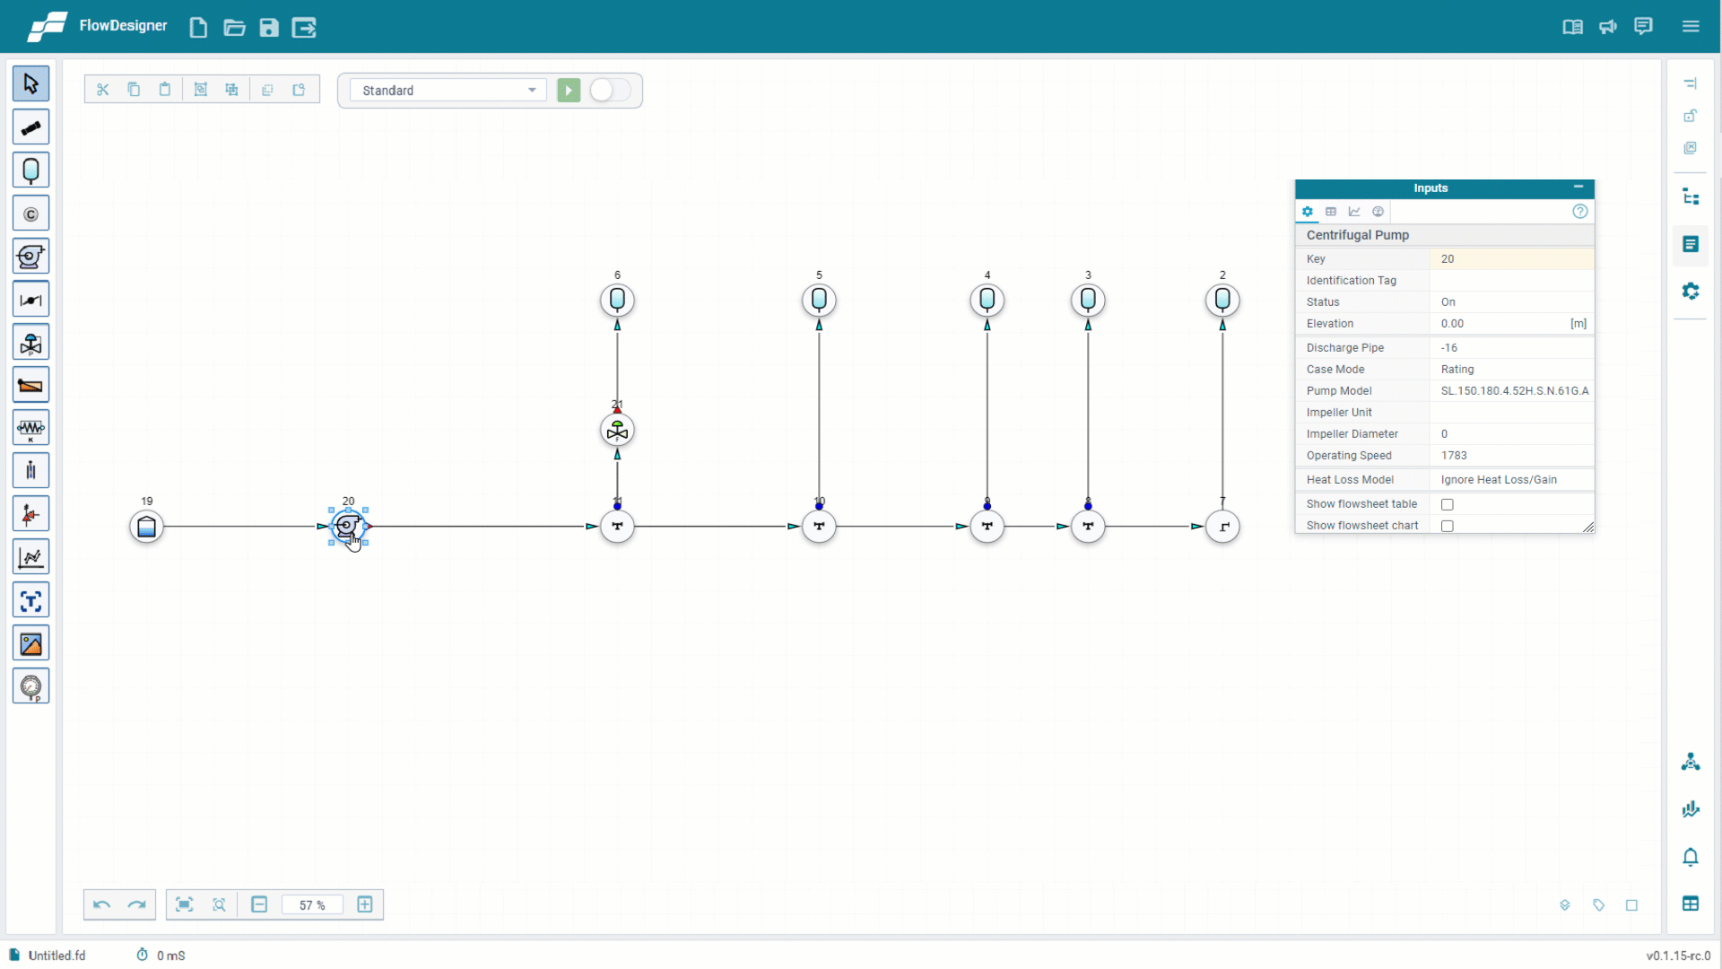Open file using folder icon
This screenshot has height=969, width=1722.
pyautogui.click(x=234, y=28)
